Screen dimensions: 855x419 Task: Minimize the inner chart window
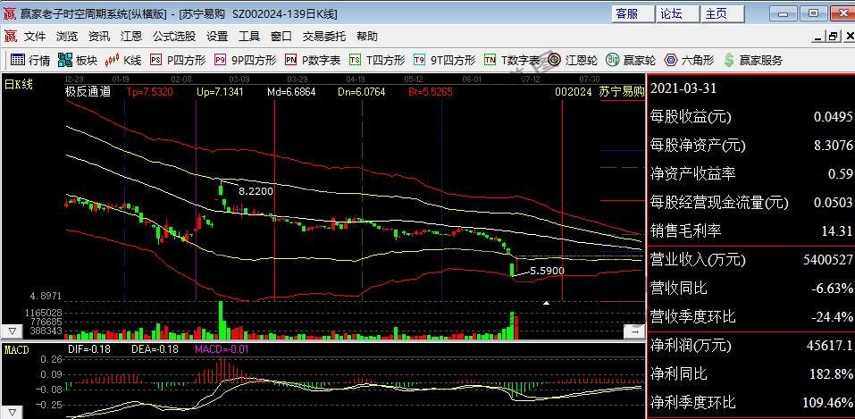tap(818, 37)
